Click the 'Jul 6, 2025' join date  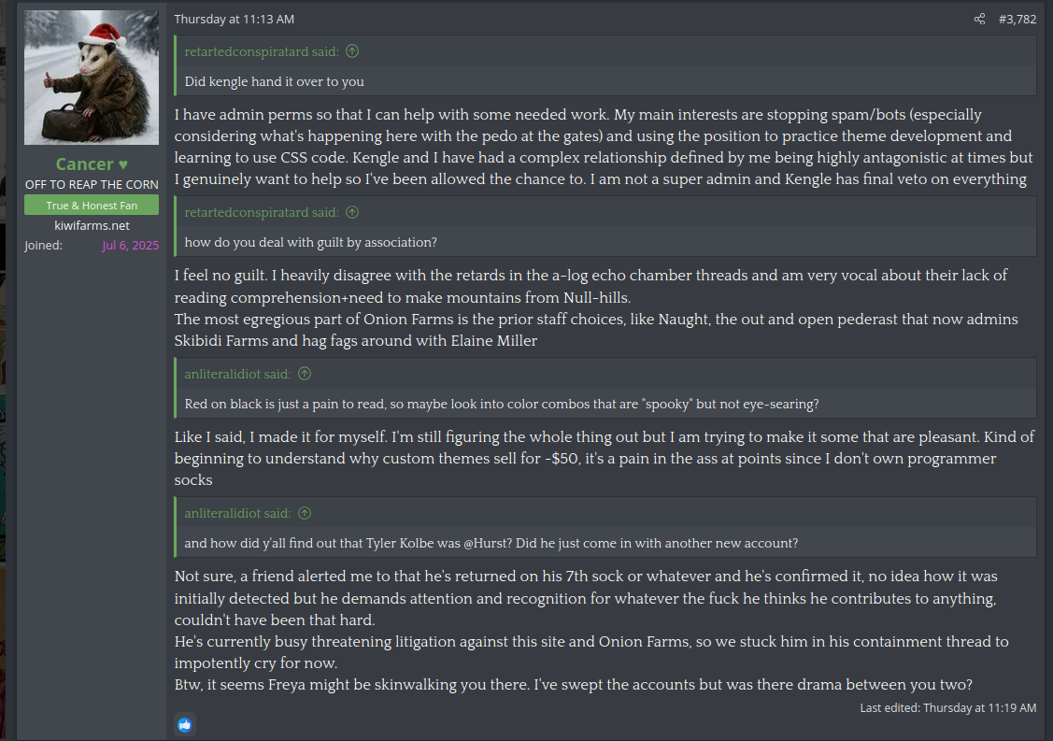tap(128, 245)
